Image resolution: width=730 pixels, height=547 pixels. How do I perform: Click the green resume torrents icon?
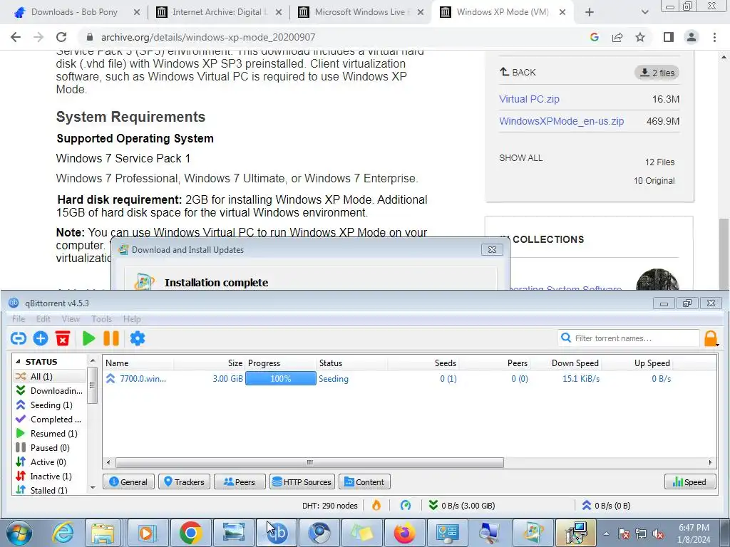tap(88, 338)
